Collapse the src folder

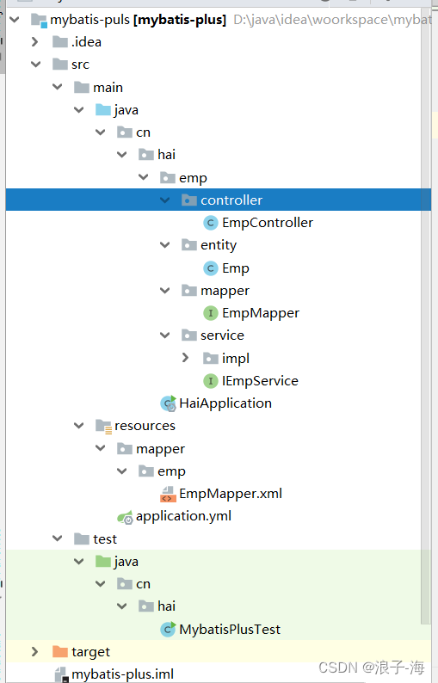[36, 65]
